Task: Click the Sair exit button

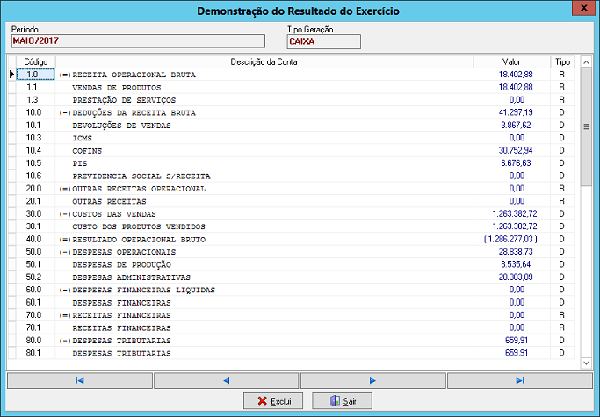Action: [x=342, y=401]
